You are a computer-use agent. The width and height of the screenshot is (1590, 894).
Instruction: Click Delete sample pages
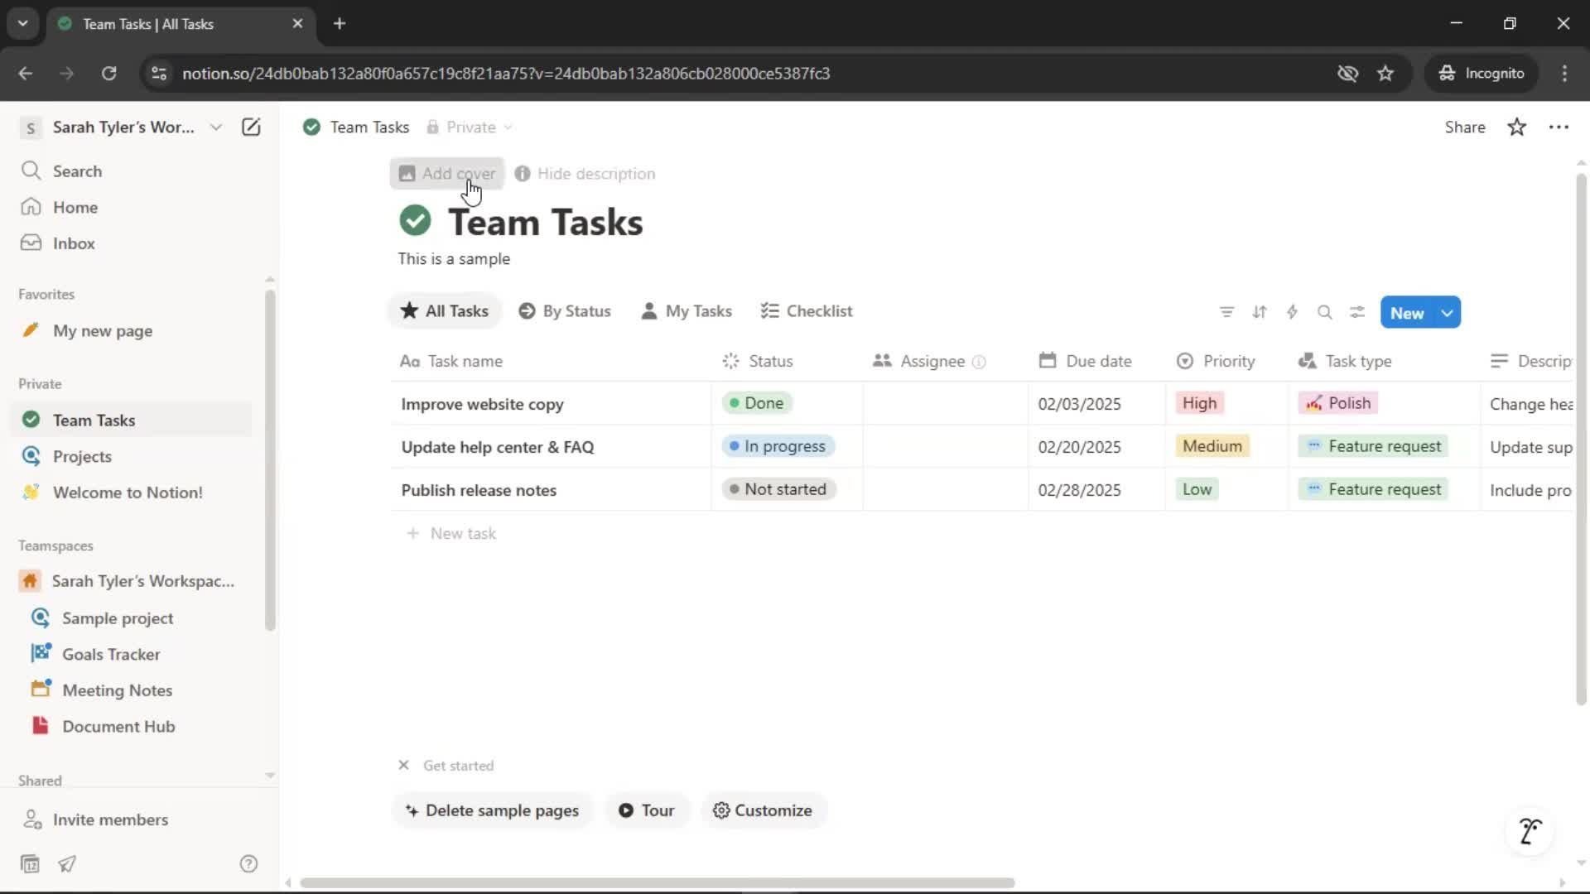(x=492, y=810)
